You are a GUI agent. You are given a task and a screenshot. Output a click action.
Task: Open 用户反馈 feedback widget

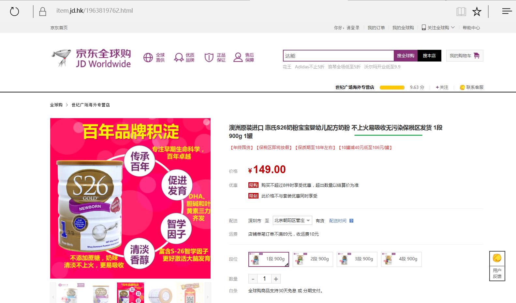pos(497,266)
